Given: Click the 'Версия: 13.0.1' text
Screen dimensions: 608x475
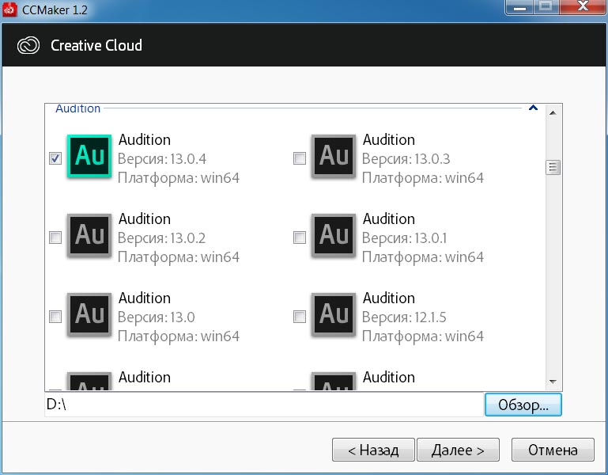Looking at the screenshot, I should (x=405, y=238).
